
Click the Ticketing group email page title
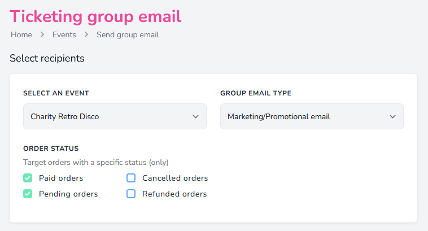pyautogui.click(x=95, y=16)
